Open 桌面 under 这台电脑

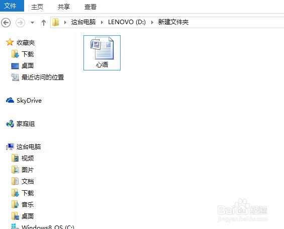click(28, 216)
